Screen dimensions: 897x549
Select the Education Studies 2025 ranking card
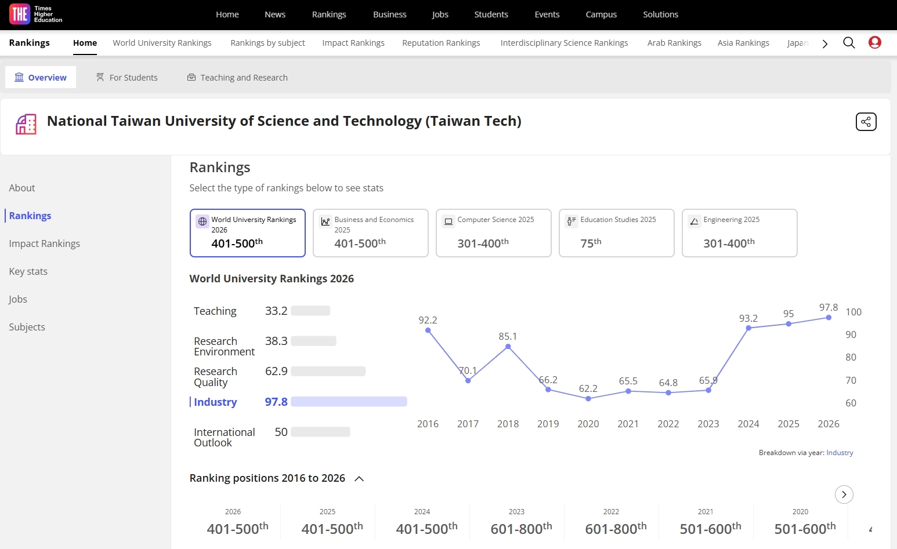coord(616,232)
